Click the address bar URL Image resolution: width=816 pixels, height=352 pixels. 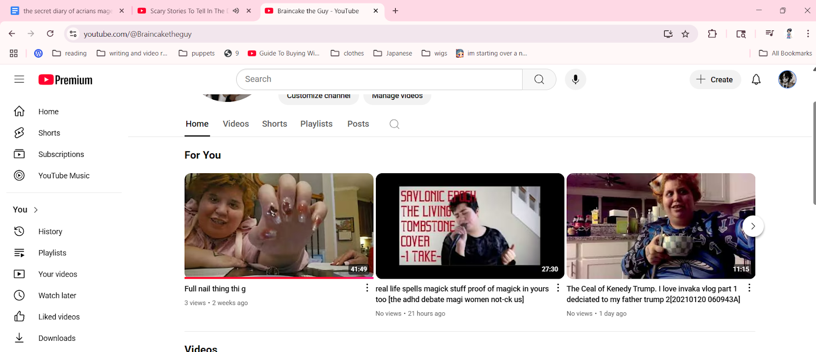(138, 34)
